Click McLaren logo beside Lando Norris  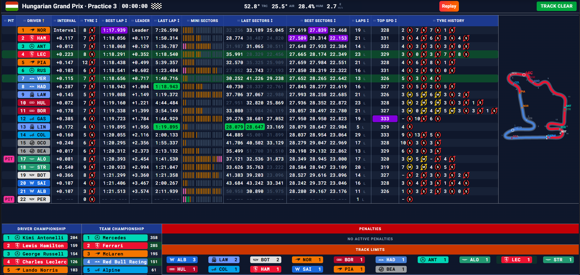(x=17, y=270)
